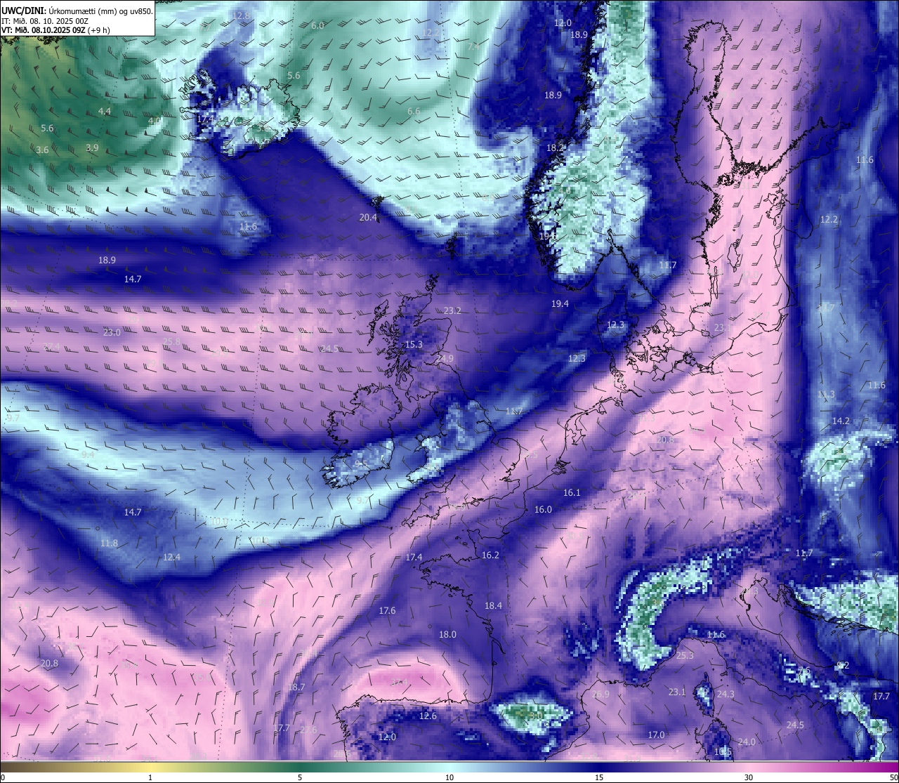Viewport: 899px width, 783px height.
Task: Click the map value 18.2 off Norway
Action: click(x=556, y=147)
